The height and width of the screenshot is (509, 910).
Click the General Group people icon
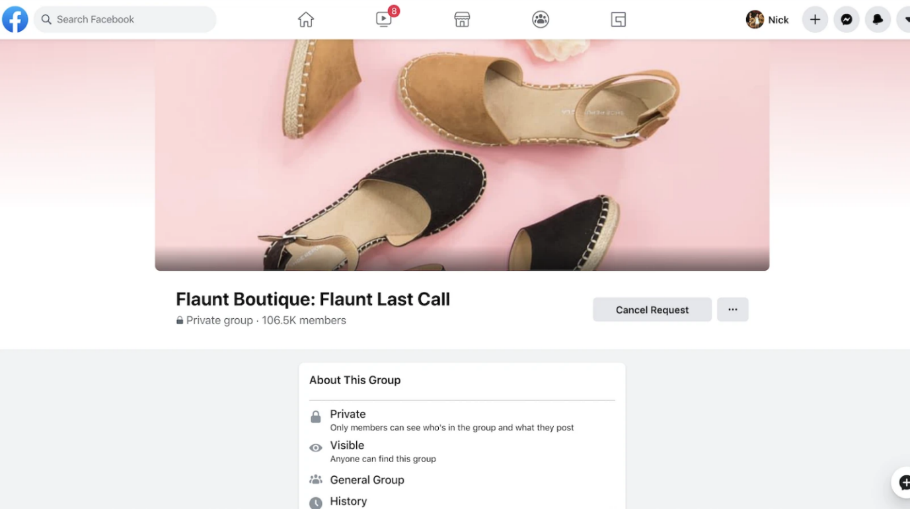tap(316, 480)
